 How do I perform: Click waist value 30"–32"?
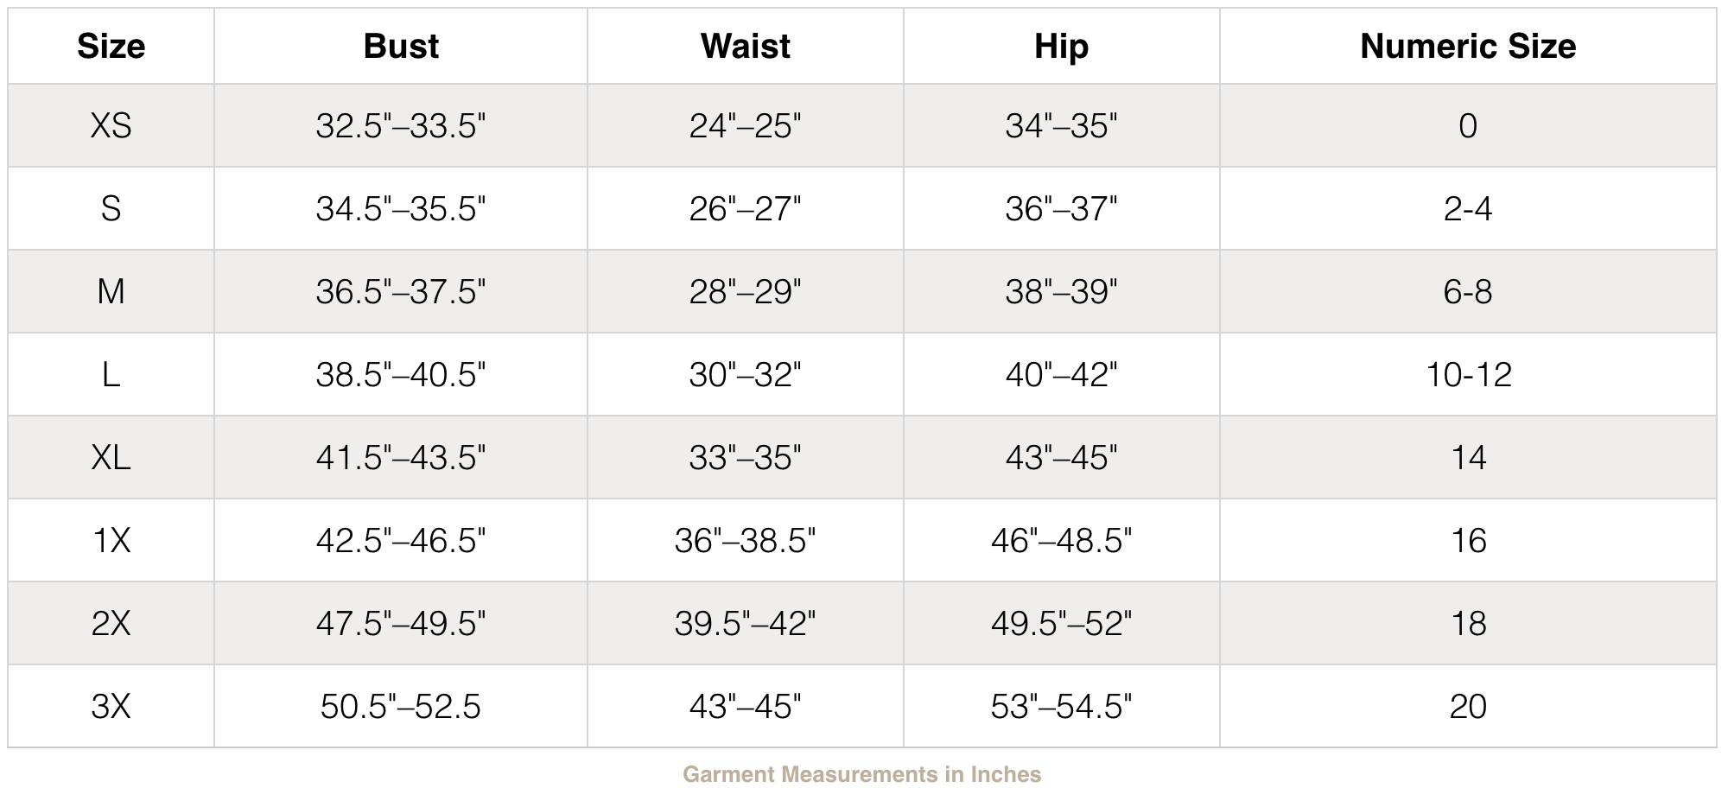(746, 374)
